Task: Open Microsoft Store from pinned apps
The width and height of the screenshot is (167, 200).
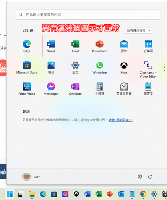Action: [27, 68]
